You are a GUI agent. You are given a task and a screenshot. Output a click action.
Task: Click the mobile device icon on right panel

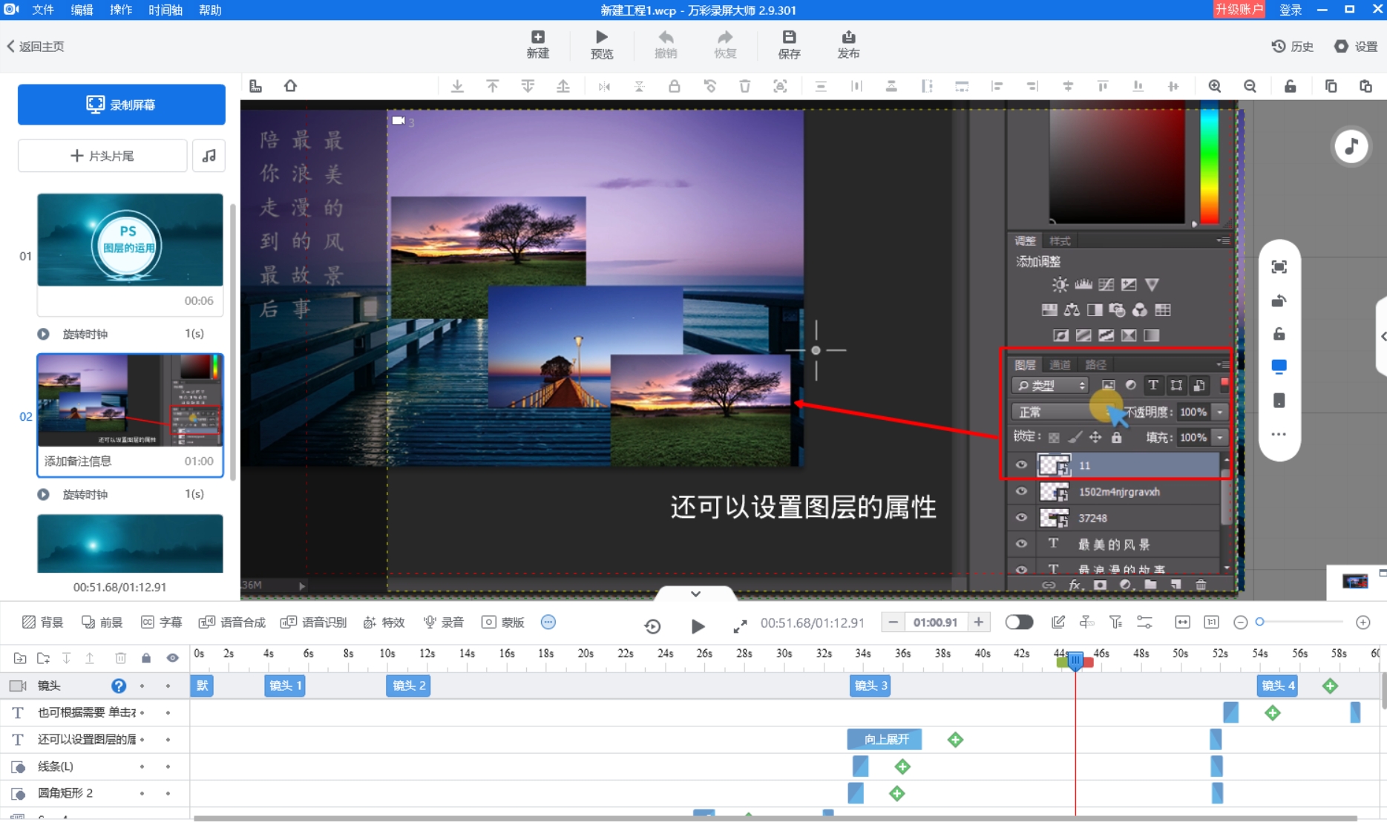click(1279, 401)
